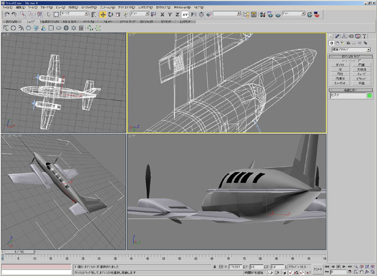Click the ティーポット (Teapot) button
The height and width of the screenshot is (276, 377).
point(340,83)
